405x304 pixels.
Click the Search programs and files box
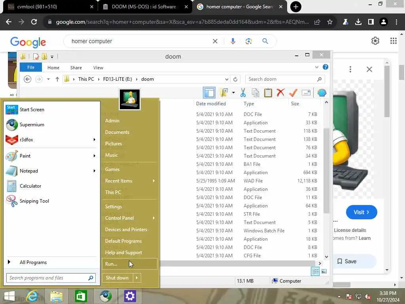click(51, 278)
